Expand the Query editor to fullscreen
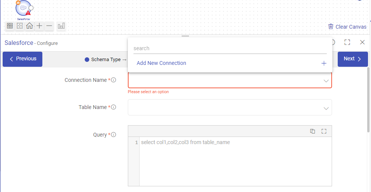The height and width of the screenshot is (192, 371). point(324,131)
